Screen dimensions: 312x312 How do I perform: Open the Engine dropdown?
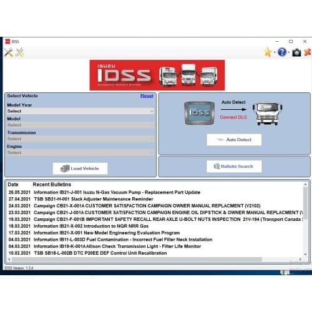tap(80, 153)
